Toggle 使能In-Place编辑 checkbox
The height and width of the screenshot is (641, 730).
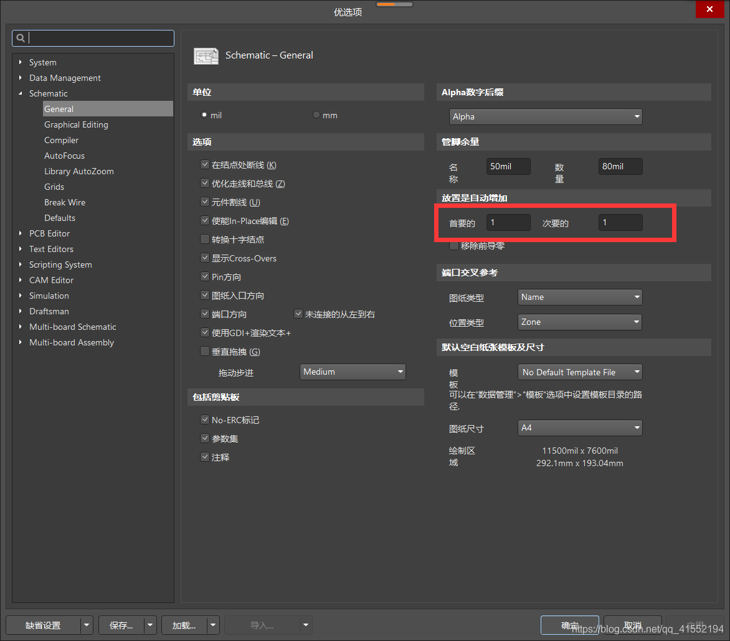[204, 220]
